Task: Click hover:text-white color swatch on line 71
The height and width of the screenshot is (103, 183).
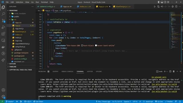Action: pos(96,45)
